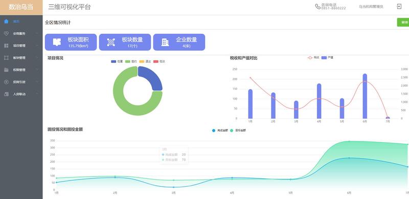409x199 pixels.
Task: Toggle the blue 在建 legend in donut chart
Action: click(x=117, y=61)
